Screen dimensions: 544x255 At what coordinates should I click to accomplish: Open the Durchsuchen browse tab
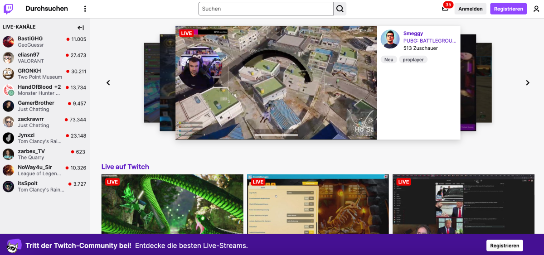(x=47, y=9)
